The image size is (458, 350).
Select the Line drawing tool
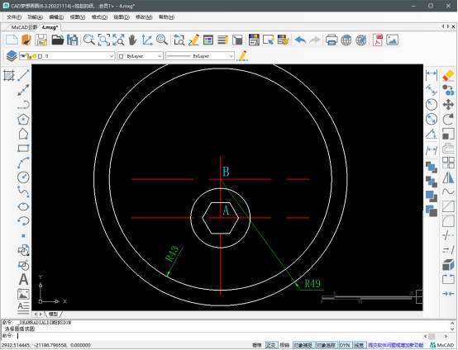pyautogui.click(x=23, y=75)
